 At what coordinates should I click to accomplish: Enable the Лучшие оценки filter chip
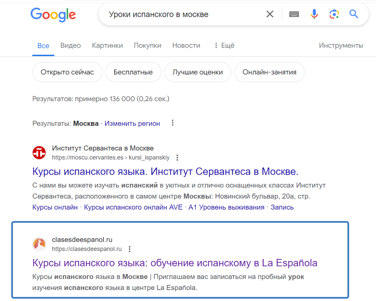(198, 72)
